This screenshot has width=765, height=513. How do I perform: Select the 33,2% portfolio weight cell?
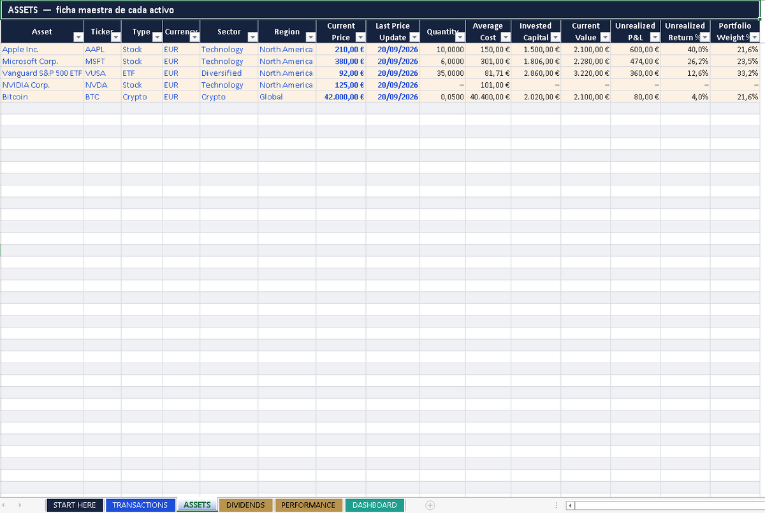pos(735,73)
